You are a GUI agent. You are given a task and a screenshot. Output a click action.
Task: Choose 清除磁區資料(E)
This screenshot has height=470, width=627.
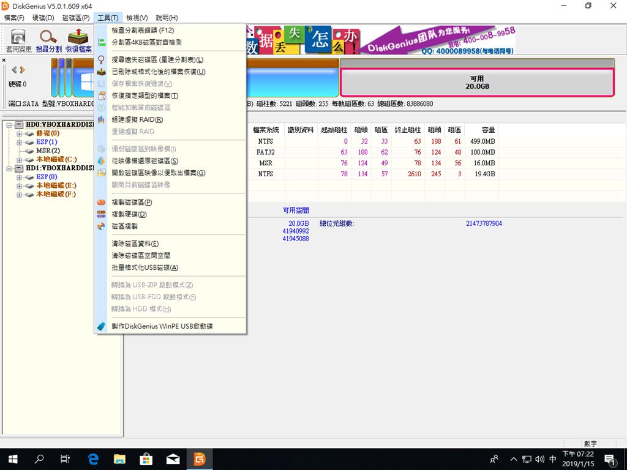[x=170, y=244]
